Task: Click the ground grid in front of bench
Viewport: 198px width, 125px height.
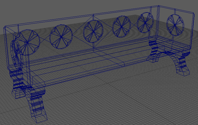Action: tap(111, 105)
